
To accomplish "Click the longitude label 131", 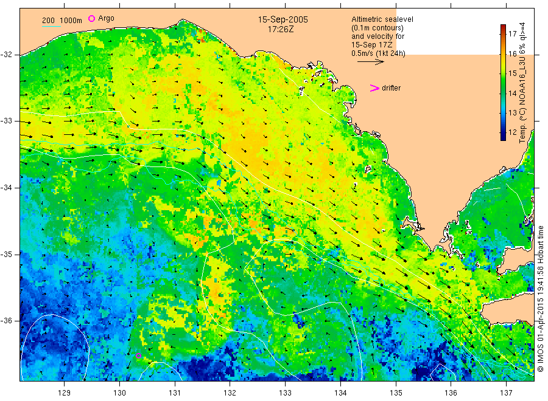I will point(175,392).
